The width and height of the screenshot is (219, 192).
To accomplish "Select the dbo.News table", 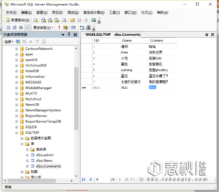I will click(44, 161).
